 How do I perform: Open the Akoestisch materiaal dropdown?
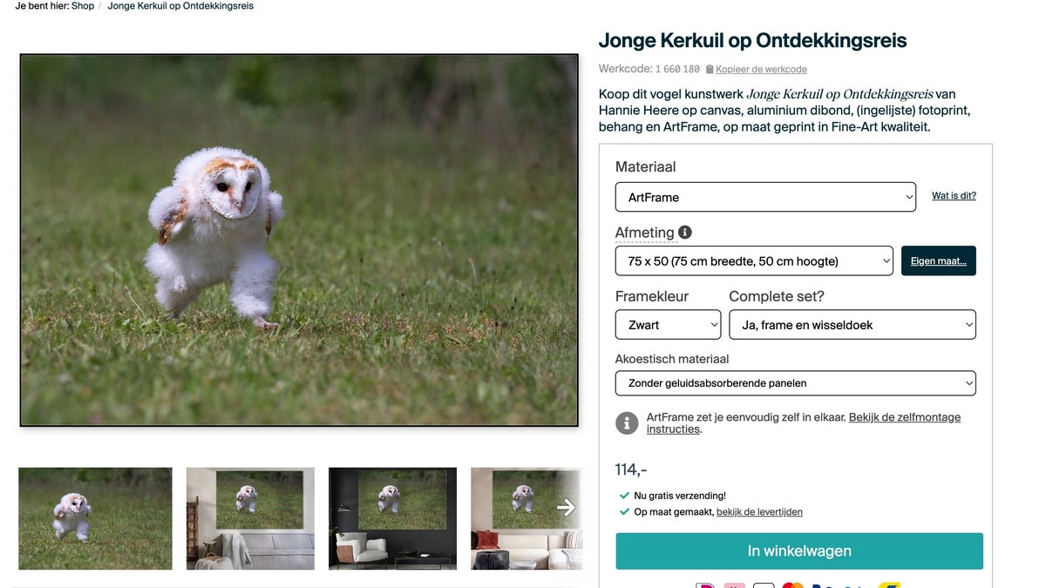point(795,383)
